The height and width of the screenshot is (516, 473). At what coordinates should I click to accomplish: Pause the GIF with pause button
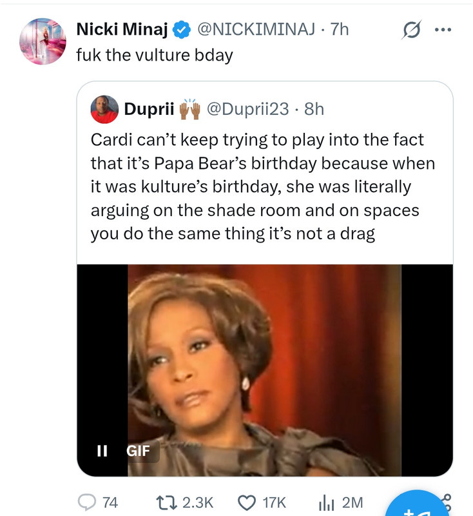pos(101,451)
